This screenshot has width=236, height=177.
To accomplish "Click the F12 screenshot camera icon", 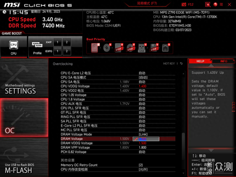I will (184, 4).
